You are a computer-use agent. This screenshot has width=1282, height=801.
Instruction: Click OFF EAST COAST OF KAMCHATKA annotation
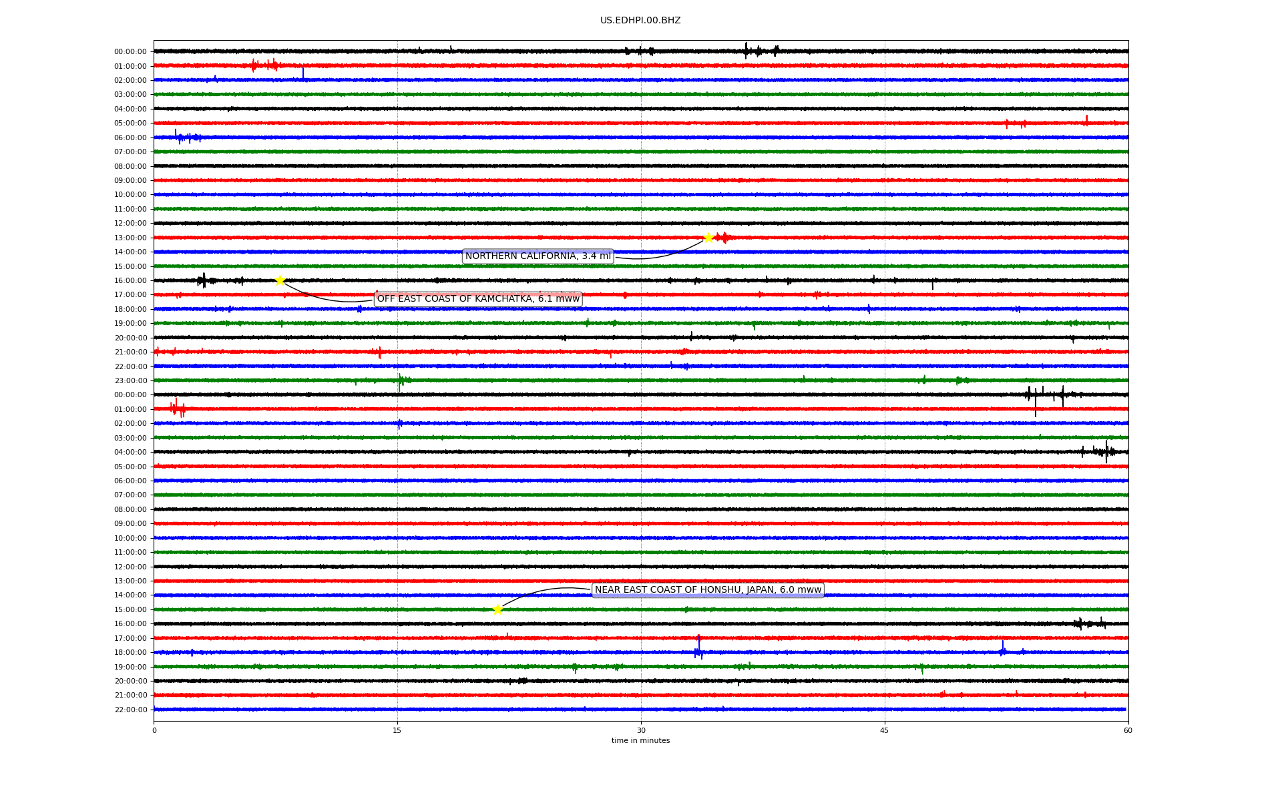click(x=478, y=299)
